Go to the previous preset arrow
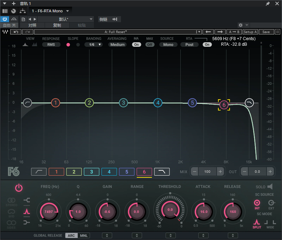Viewport: 282px width, 240px height. [x=30, y=19]
